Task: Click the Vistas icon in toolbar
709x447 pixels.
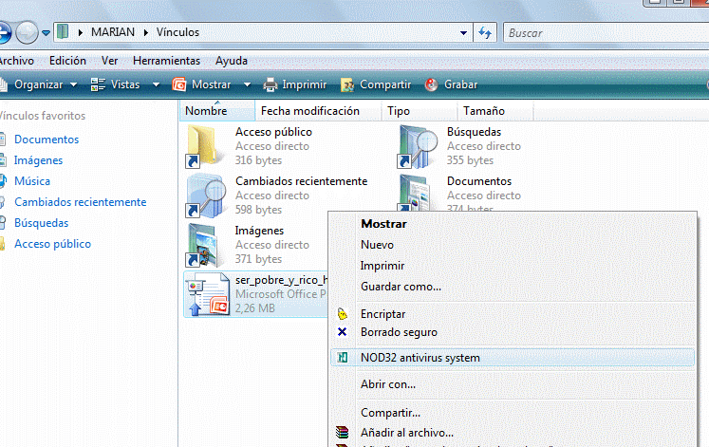Action: [98, 84]
